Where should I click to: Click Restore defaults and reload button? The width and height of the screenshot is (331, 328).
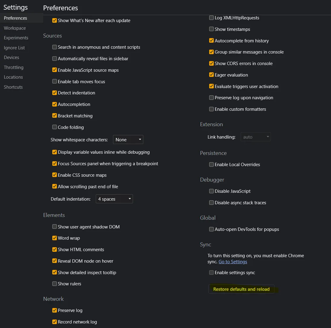(x=241, y=289)
